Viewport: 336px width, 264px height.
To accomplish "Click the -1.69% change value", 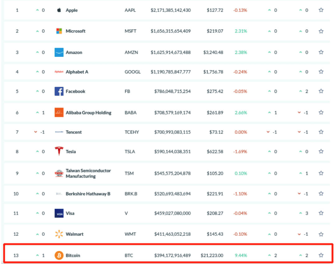I will (240, 151).
